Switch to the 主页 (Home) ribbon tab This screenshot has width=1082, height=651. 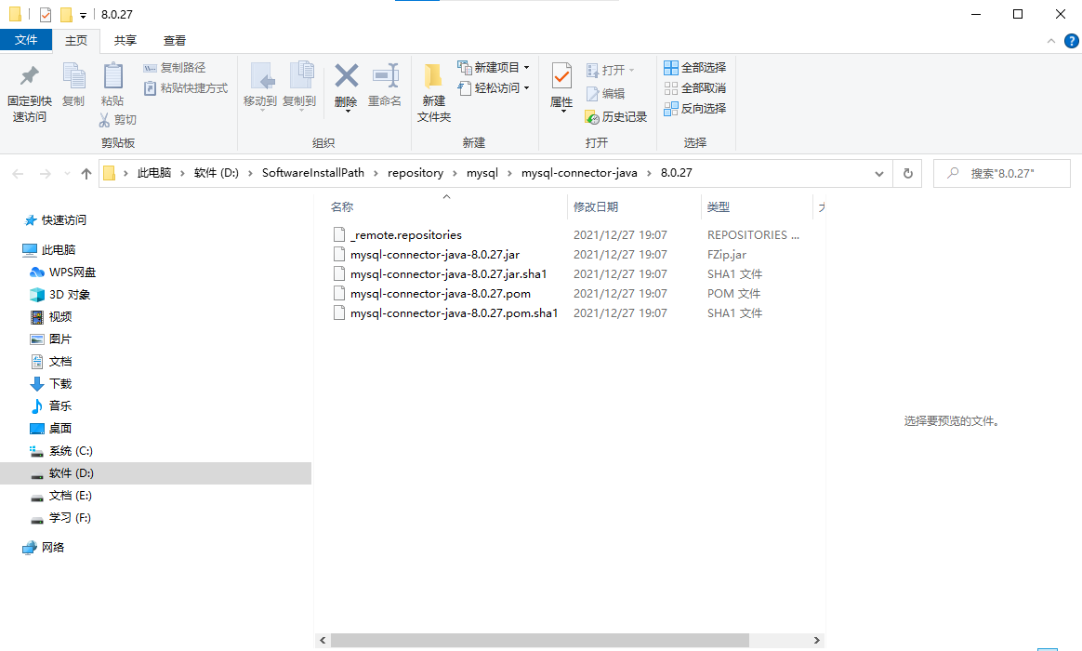coord(76,41)
